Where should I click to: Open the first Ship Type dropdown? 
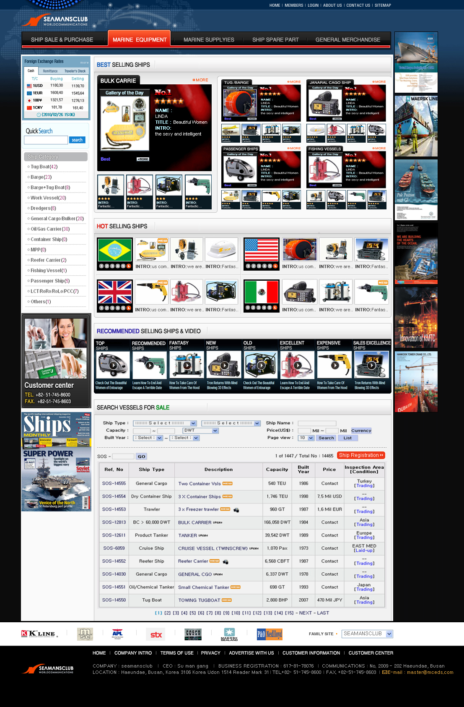[x=165, y=423]
